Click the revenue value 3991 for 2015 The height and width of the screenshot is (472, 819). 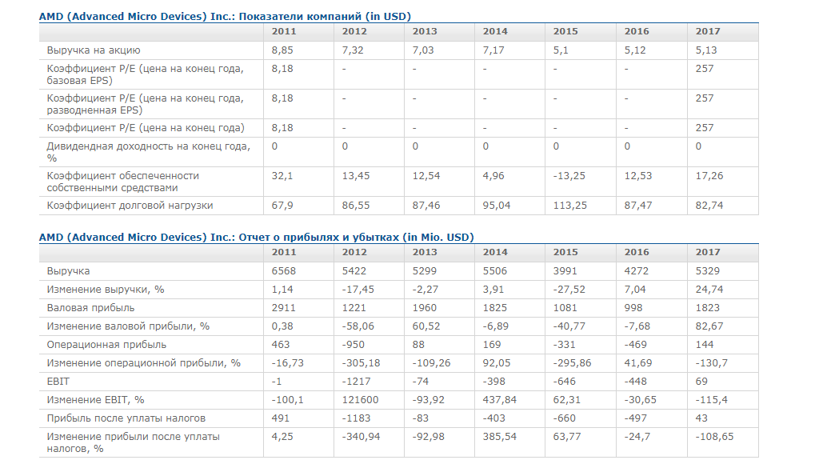[565, 271]
